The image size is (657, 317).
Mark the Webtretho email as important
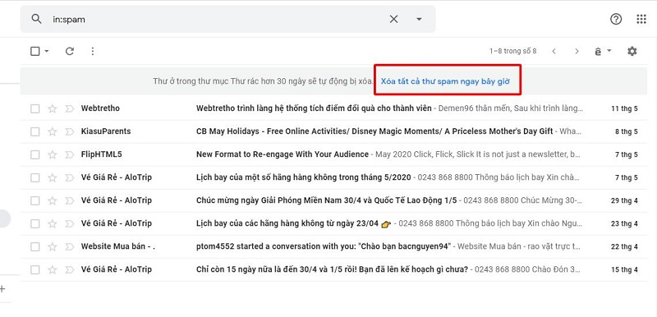click(69, 109)
